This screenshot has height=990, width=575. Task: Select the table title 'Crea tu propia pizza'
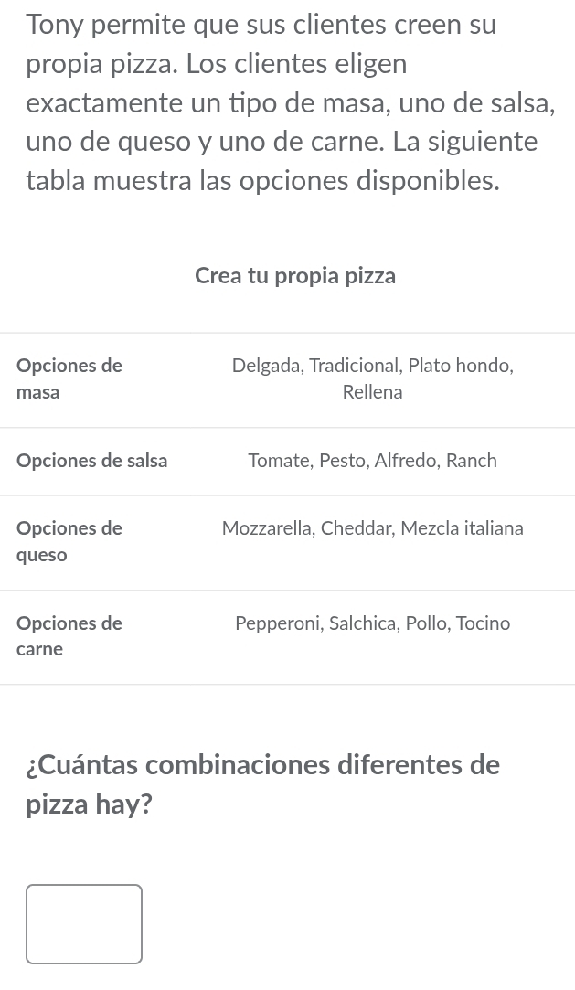pyautogui.click(x=294, y=275)
